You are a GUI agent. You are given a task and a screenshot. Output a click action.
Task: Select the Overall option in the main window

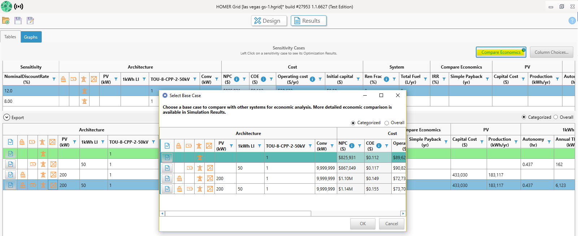click(556, 117)
